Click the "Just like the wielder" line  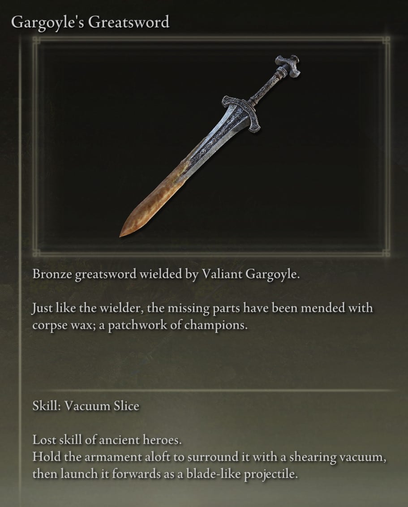pyautogui.click(x=202, y=308)
